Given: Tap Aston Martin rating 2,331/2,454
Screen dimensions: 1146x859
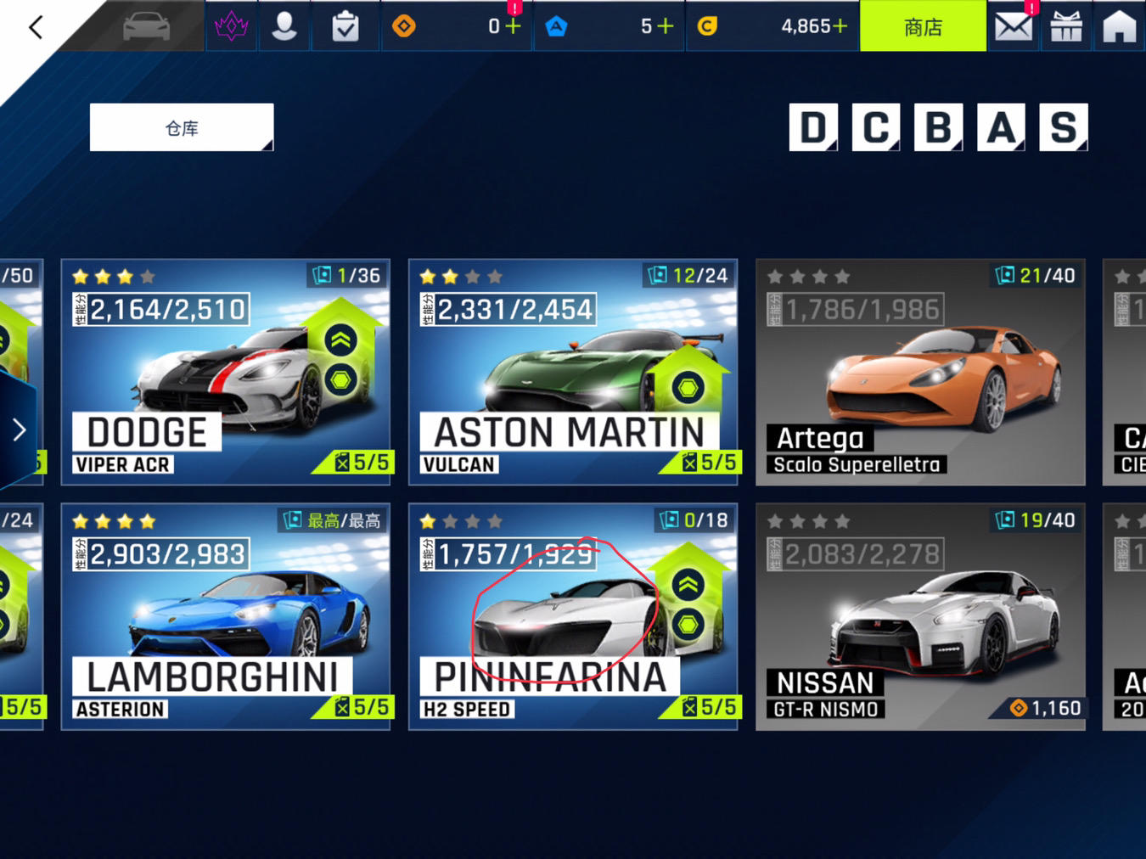Looking at the screenshot, I should click(508, 309).
